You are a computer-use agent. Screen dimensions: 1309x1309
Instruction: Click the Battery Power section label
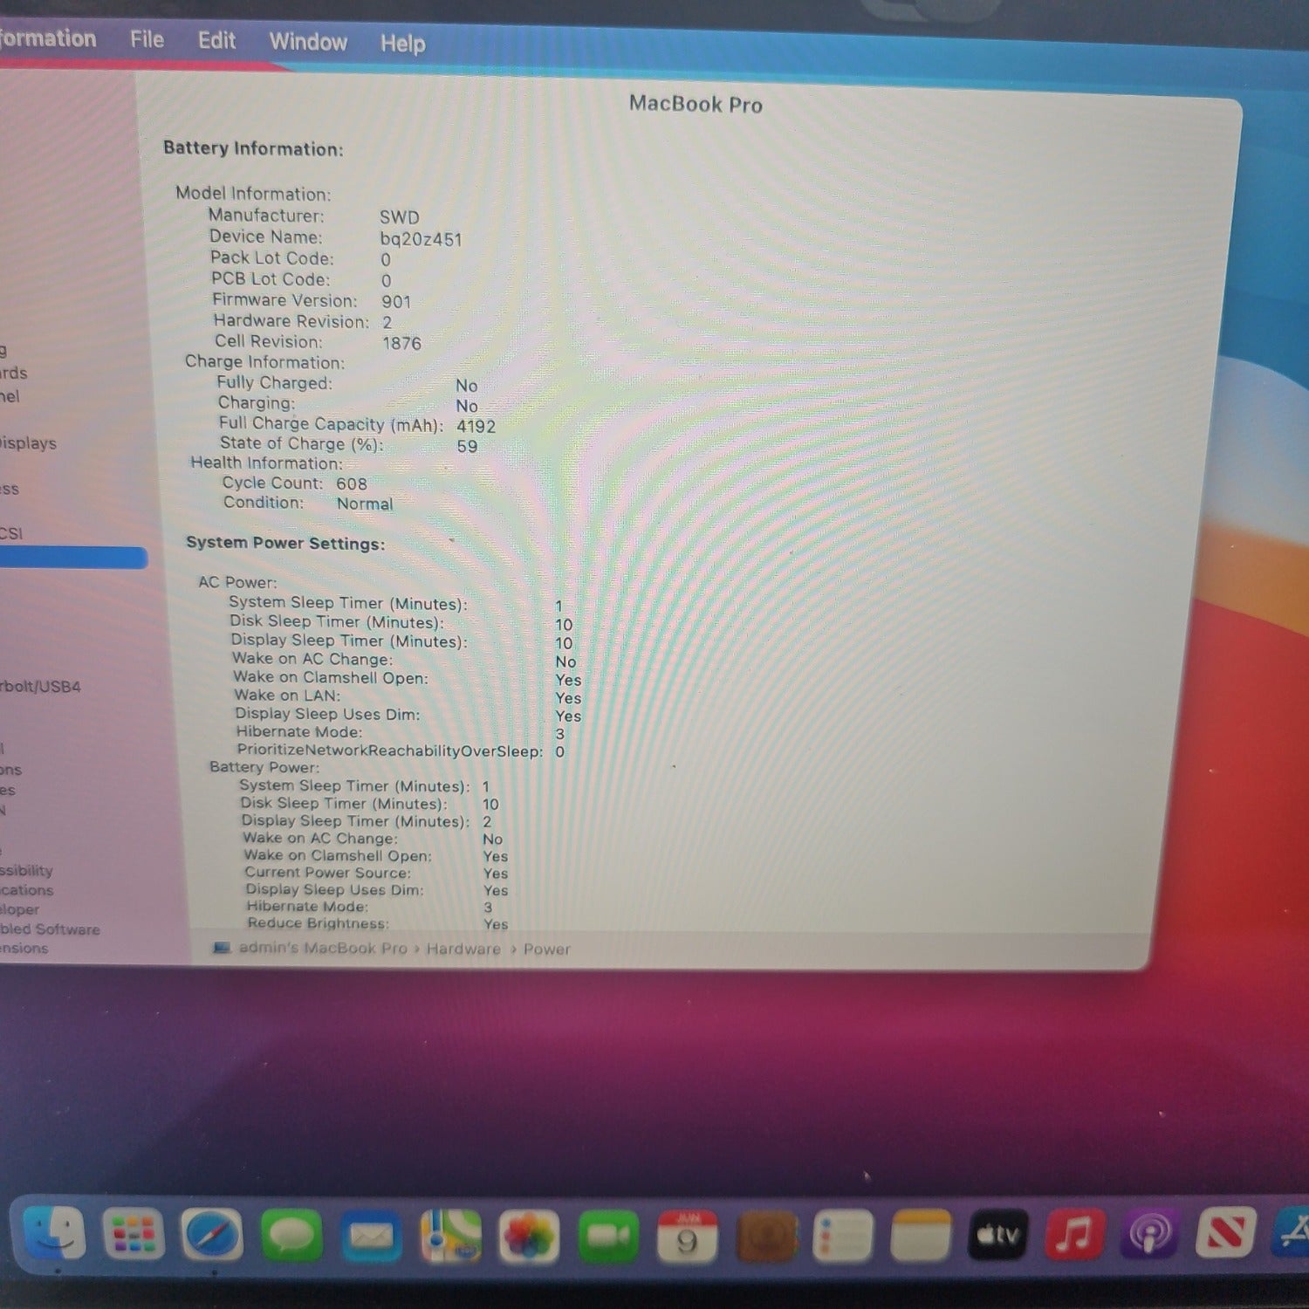coord(264,767)
